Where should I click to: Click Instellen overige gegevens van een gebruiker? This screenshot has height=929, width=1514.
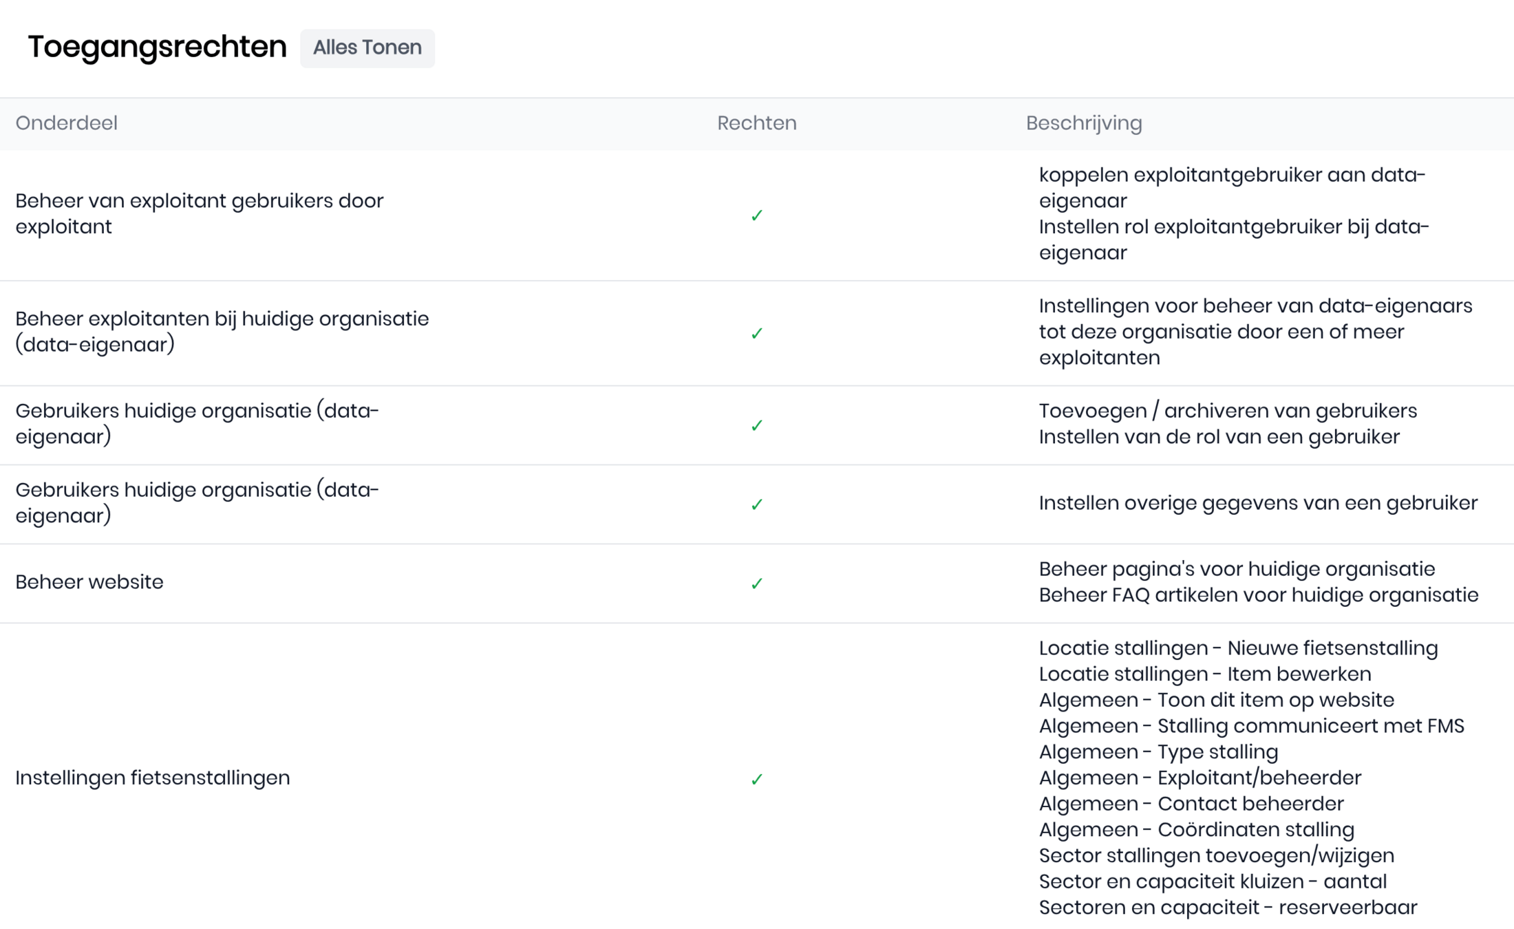(x=1257, y=503)
